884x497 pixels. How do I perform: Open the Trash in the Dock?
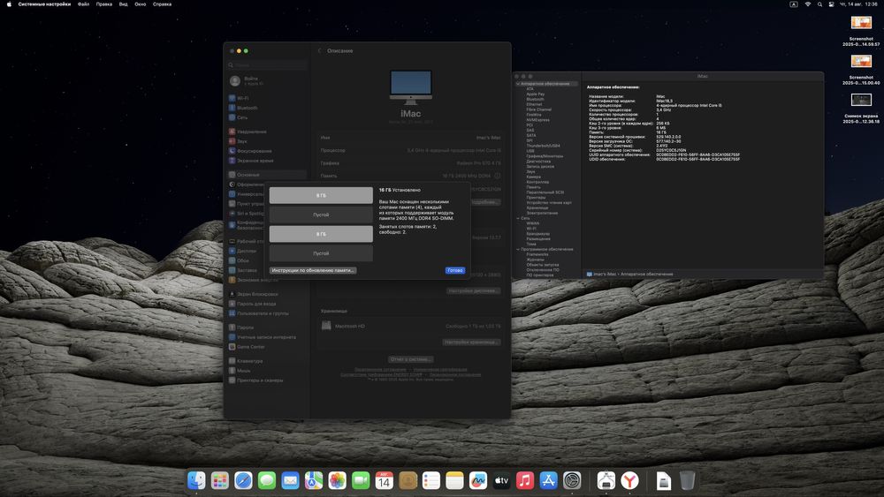click(687, 480)
